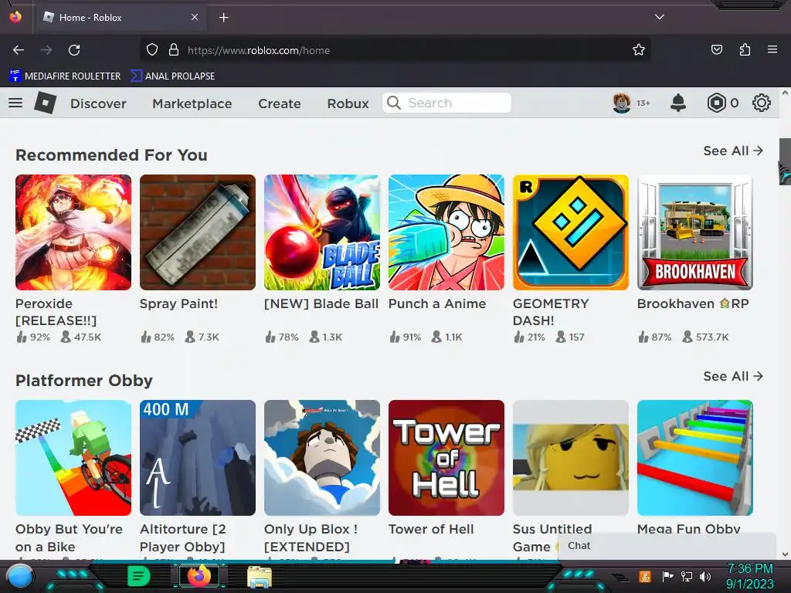Open the Marketplace menu
Screen dimensions: 791x593
point(192,103)
